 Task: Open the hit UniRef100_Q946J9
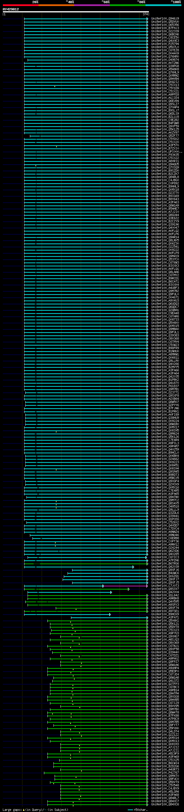pyautogui.click(x=165, y=19)
